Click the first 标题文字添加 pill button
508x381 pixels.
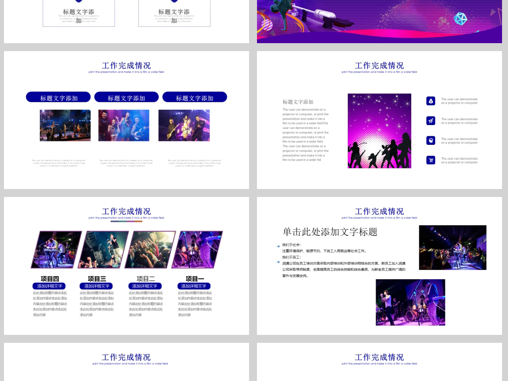pos(58,97)
